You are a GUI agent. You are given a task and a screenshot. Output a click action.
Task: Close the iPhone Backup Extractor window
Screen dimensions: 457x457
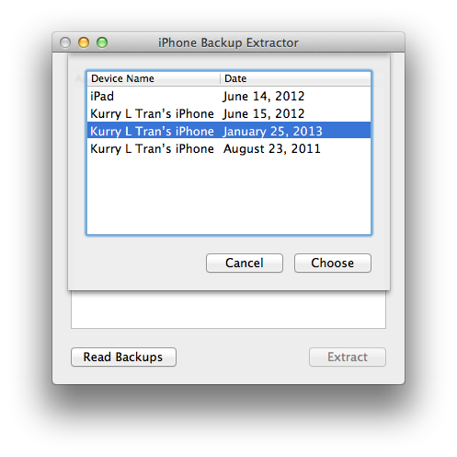65,42
